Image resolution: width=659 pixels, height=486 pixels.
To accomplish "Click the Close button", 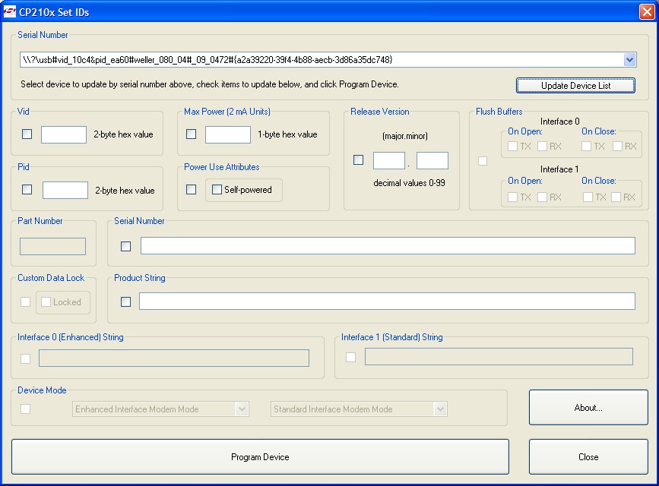I will tap(588, 457).
